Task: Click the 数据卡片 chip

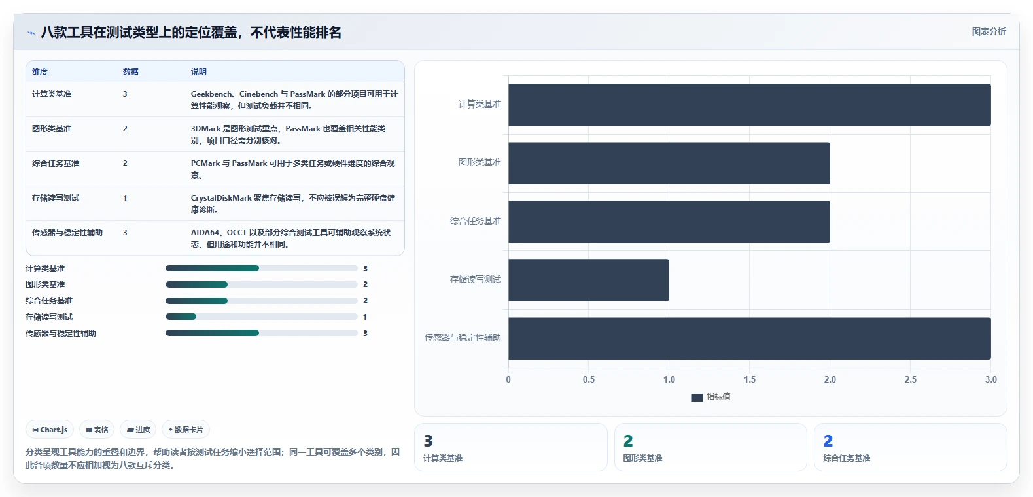Action: [x=186, y=430]
